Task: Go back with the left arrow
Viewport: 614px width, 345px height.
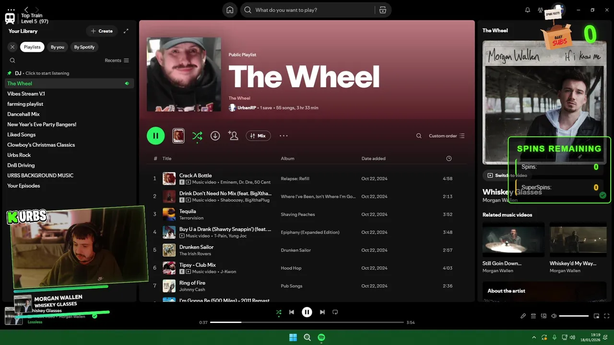Action: point(26,10)
